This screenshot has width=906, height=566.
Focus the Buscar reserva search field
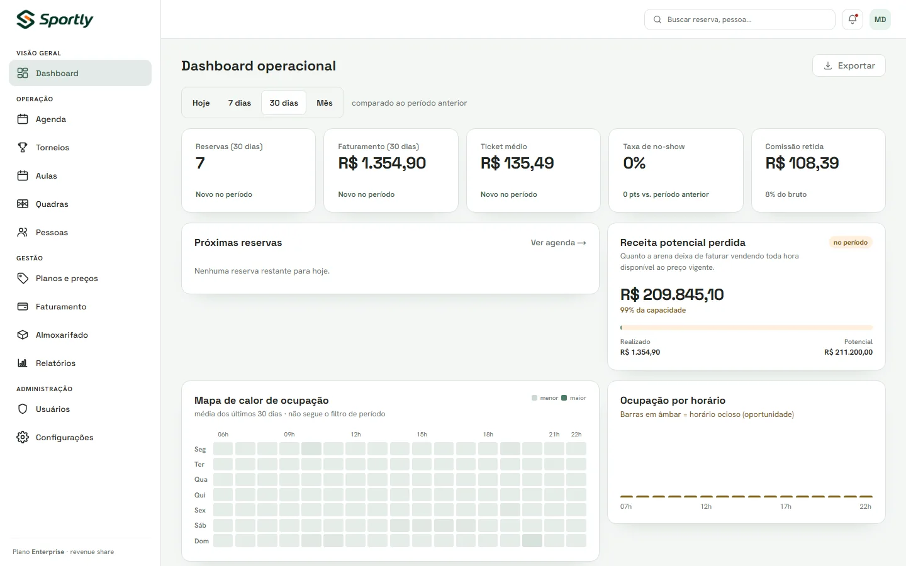(x=740, y=19)
